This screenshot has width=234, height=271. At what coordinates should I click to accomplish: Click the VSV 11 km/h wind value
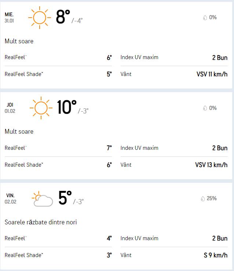click(x=212, y=74)
